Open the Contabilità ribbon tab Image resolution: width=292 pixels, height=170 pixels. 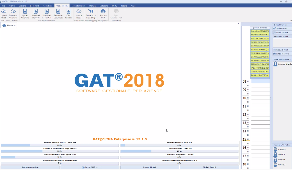48,6
